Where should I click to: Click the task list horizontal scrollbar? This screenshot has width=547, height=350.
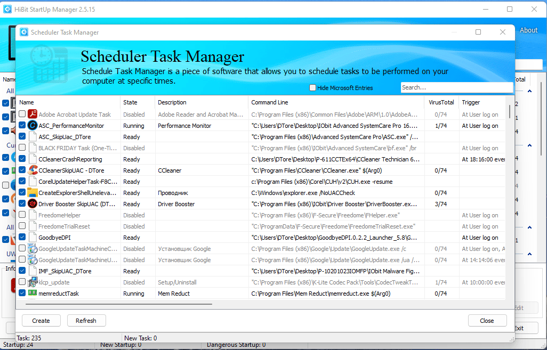(x=118, y=304)
